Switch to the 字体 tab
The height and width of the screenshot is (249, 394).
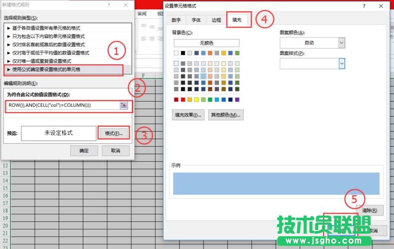point(196,20)
